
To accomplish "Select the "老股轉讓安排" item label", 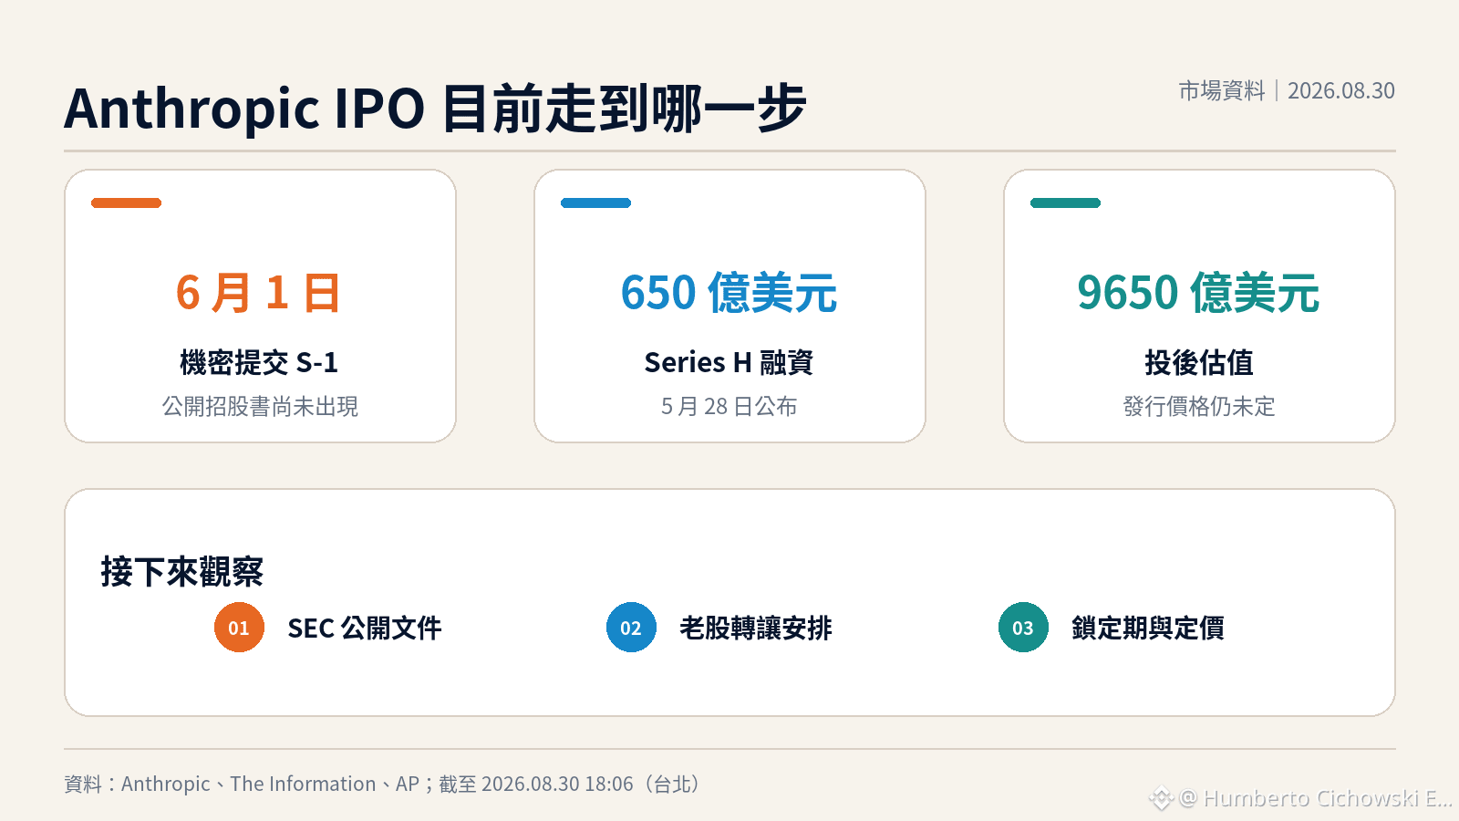I will 756,628.
